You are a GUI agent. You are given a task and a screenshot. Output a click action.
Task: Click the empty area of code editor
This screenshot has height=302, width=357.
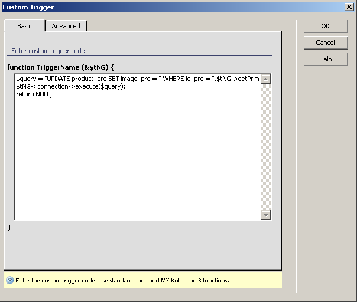click(x=136, y=160)
